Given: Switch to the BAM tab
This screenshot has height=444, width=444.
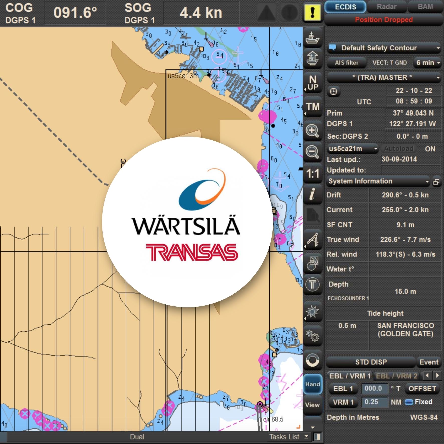Looking at the screenshot, I should (x=425, y=7).
